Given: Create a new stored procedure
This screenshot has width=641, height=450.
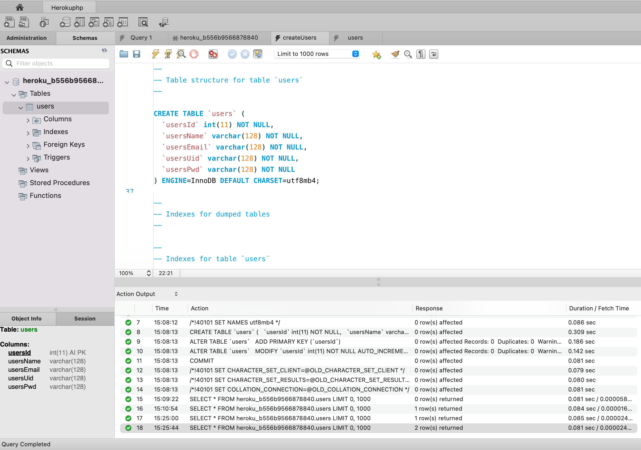Looking at the screenshot, I should click(x=109, y=22).
